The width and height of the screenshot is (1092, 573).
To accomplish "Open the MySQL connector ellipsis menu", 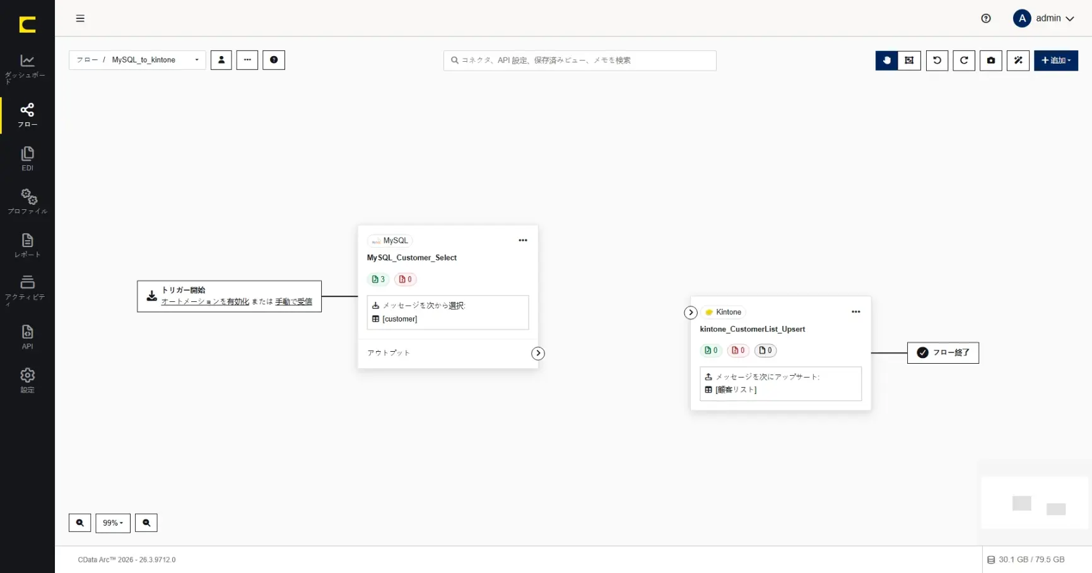I will click(523, 240).
